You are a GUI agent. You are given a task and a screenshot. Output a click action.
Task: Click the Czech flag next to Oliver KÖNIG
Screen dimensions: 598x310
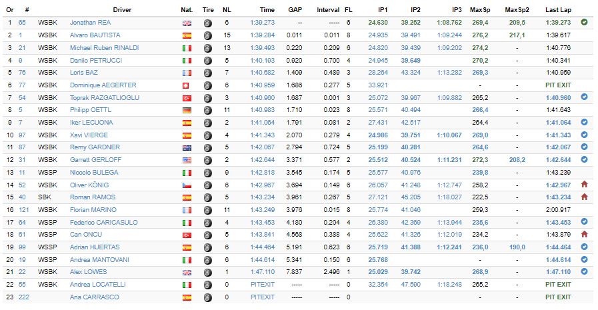tap(187, 185)
